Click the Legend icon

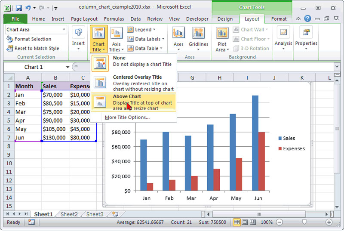tap(130, 29)
